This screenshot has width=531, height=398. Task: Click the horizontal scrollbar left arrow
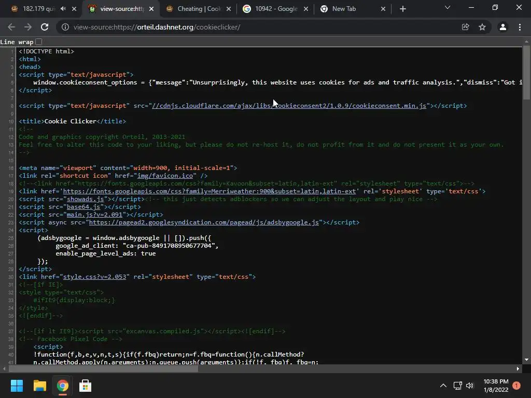click(4, 368)
